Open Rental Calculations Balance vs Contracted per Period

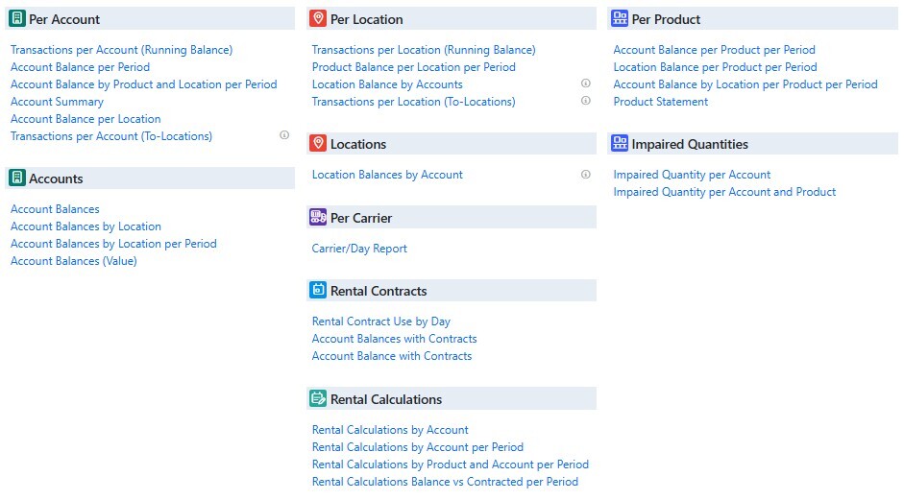tap(445, 482)
